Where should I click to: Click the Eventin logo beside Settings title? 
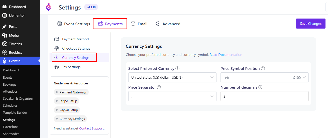pyautogui.click(x=49, y=7)
